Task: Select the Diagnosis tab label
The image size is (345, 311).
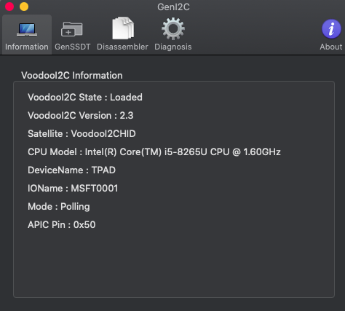Action: coord(173,47)
